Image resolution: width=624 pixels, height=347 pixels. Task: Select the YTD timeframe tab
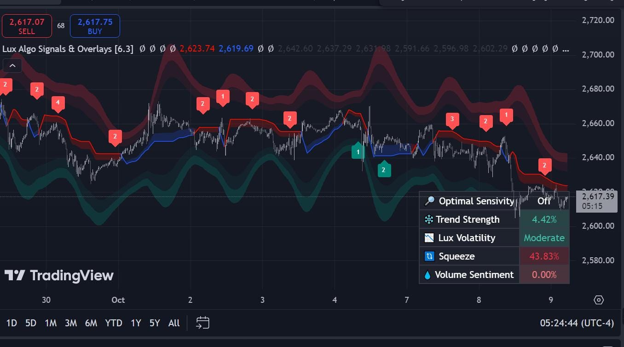(113, 323)
